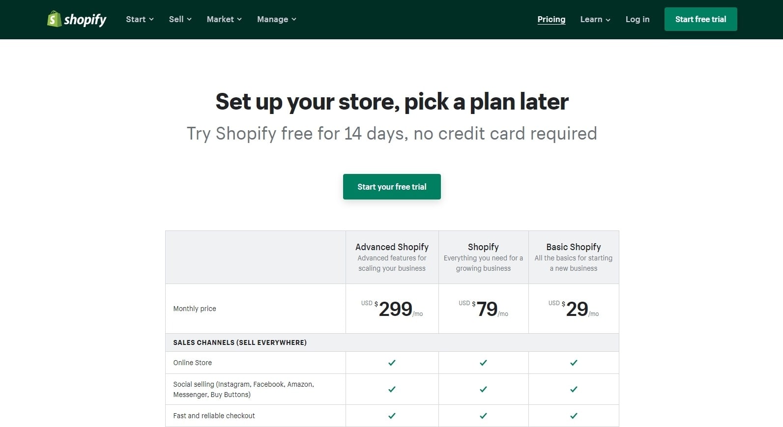Screen dimensions: 783x427
Task: Click Fast checkout checkmark under Shopify plan
Action: 483,416
